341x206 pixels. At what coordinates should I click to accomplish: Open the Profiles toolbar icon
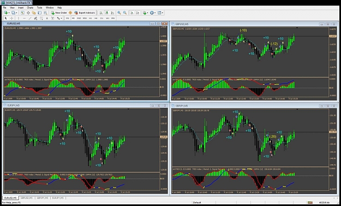[x=13, y=13]
